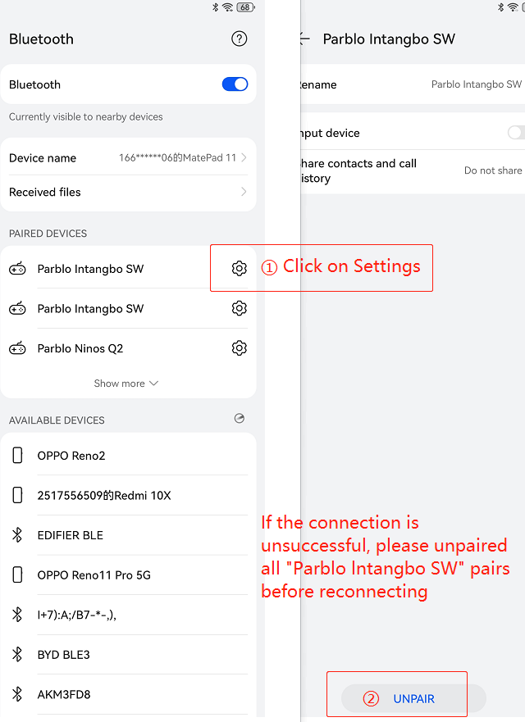This screenshot has width=525, height=722.
Task: Select the BYD BLE3 device
Action: 129,654
